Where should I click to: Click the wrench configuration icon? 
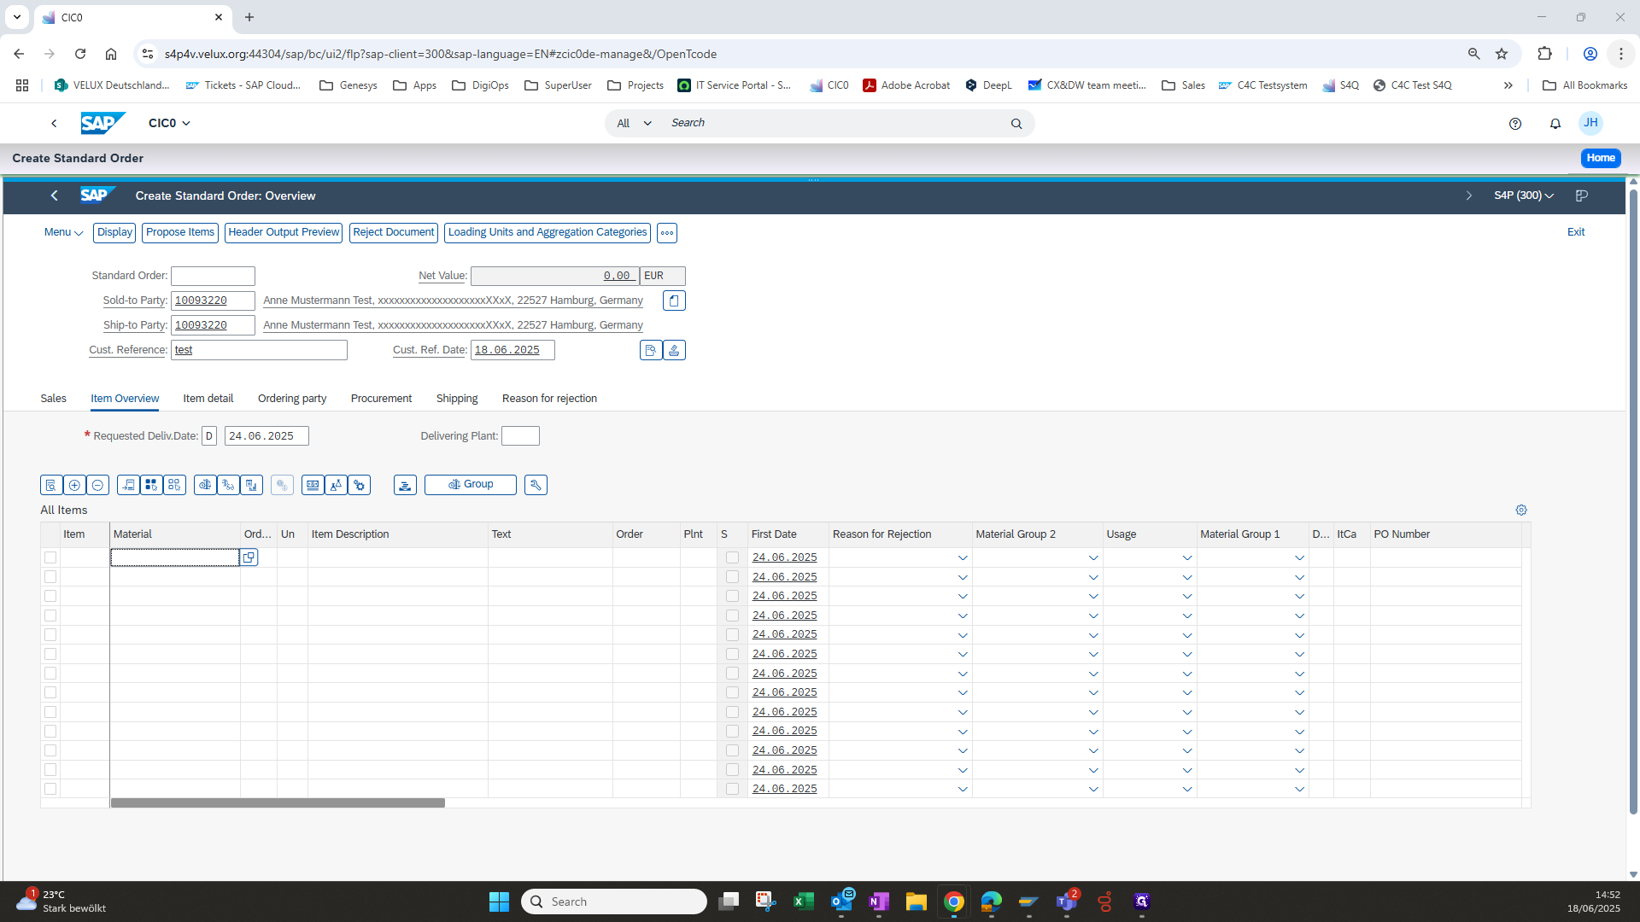click(536, 485)
